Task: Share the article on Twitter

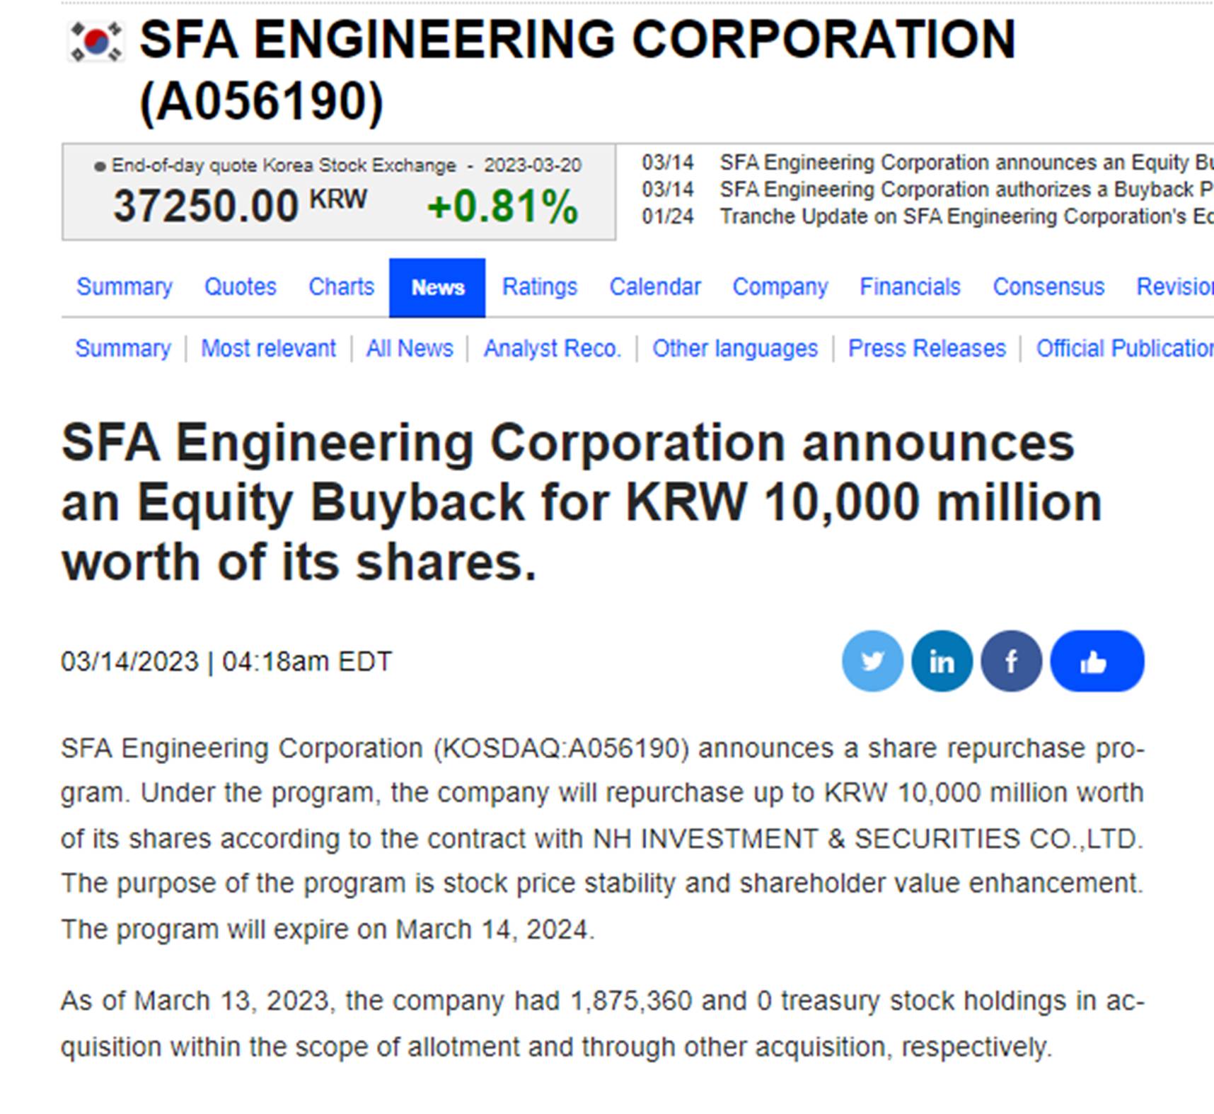Action: point(872,660)
